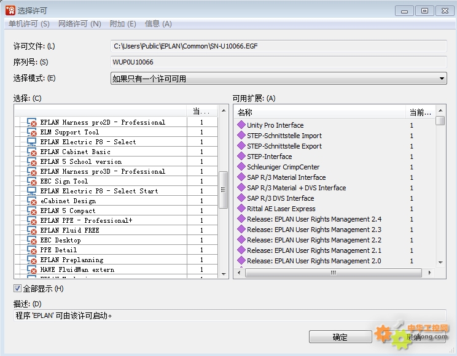Click the EPLAN 5 Compact license icon
Viewport: 457px width, 356px height.
point(32,211)
